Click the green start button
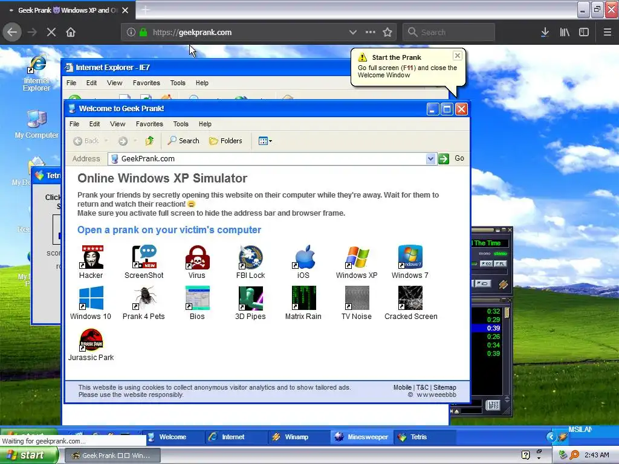Screen dimensions: 619x464 pos(29,455)
